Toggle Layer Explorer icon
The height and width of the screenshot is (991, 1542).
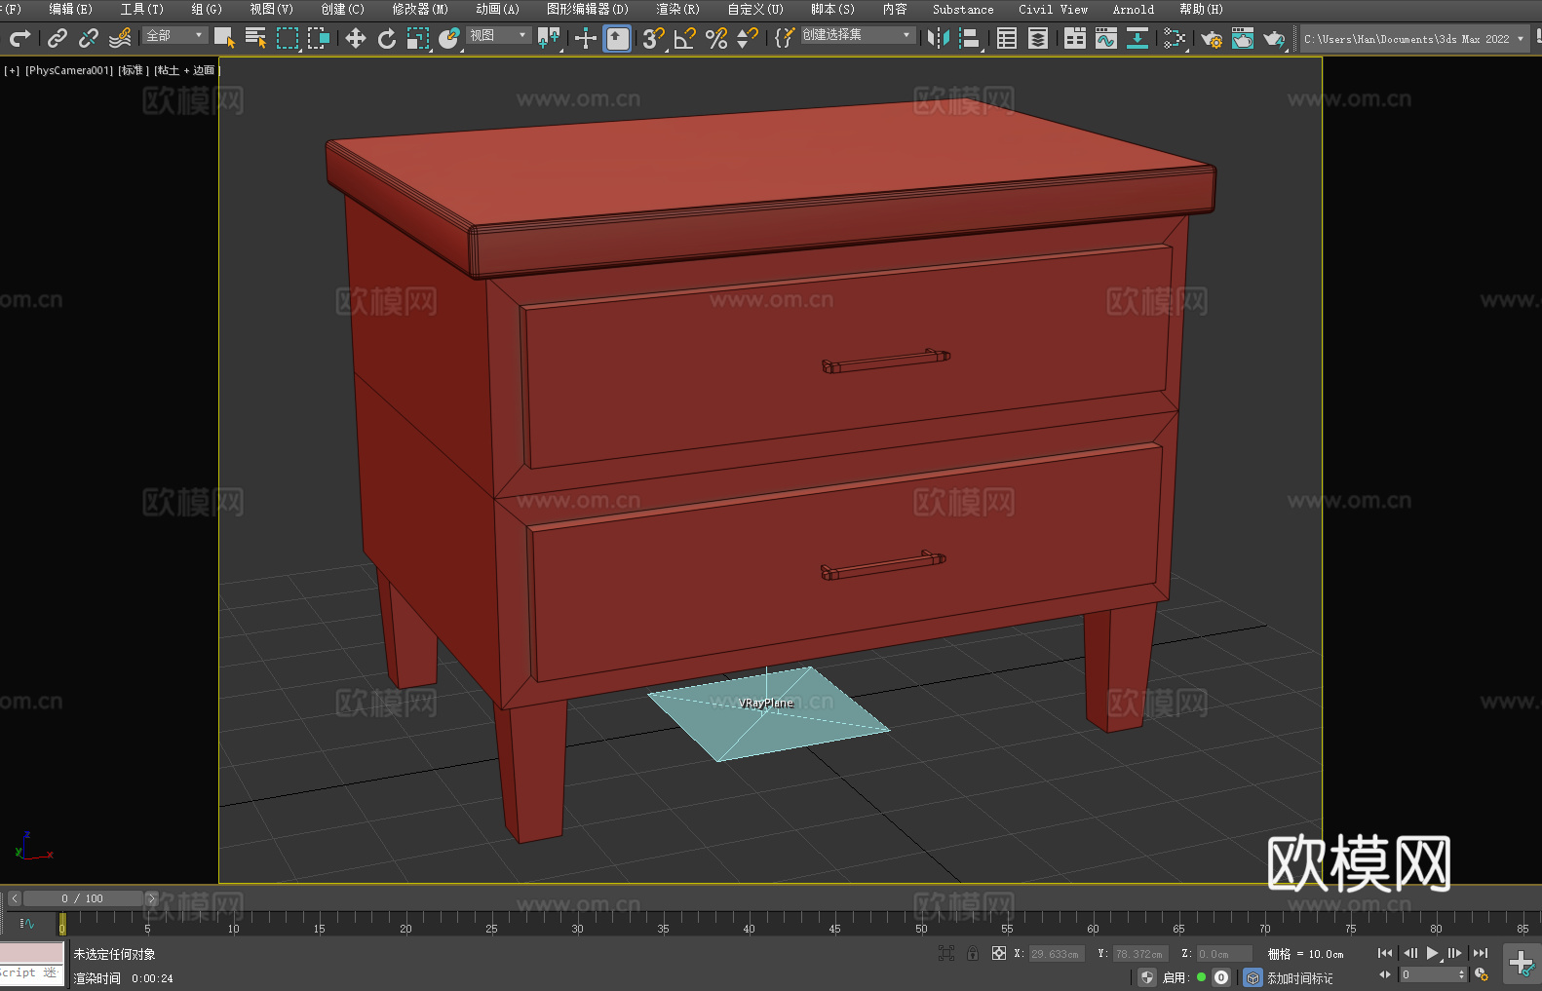[1038, 38]
